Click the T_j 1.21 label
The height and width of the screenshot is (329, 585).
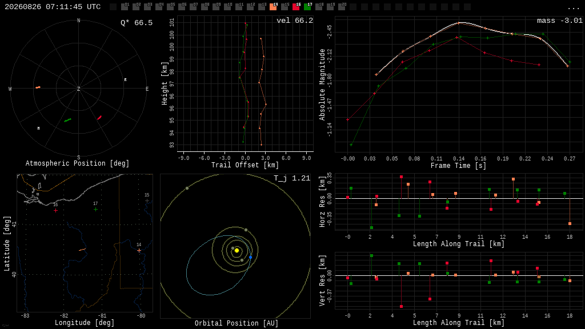point(292,178)
